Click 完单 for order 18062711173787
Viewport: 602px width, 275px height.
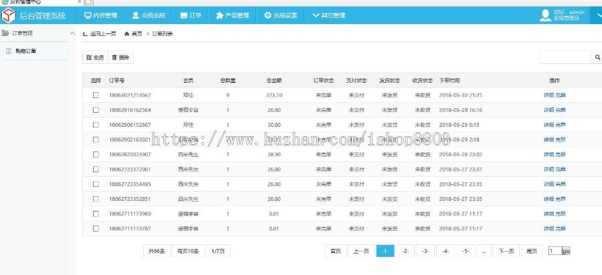click(561, 229)
